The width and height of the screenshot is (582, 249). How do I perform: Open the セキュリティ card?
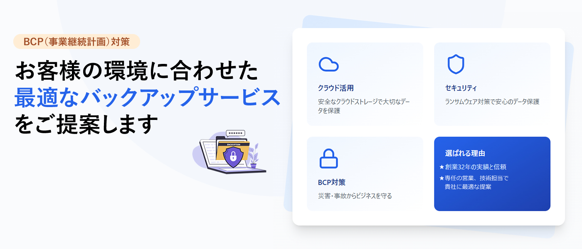492,84
